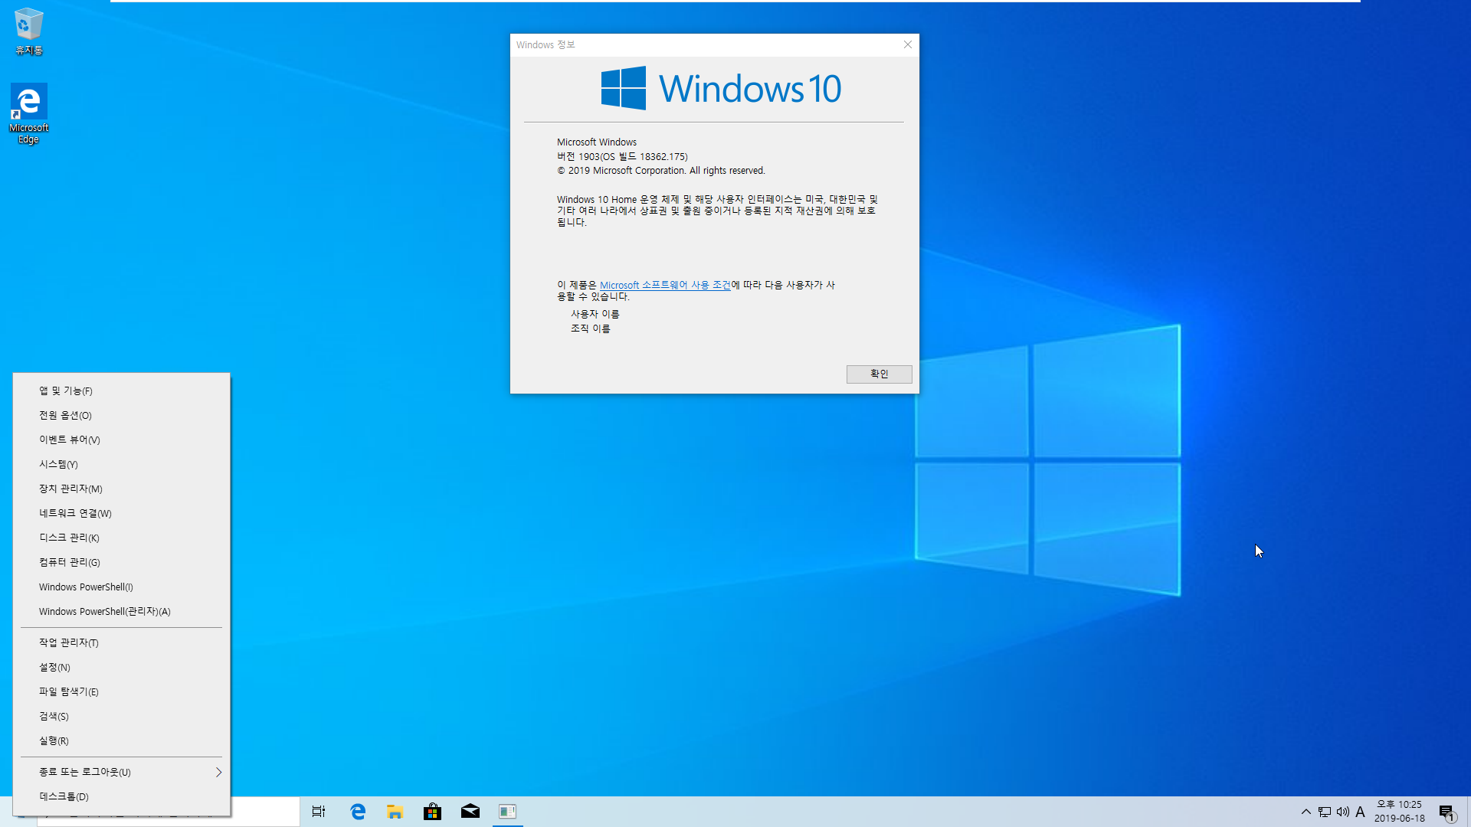Open File Explorer from the taskbar
This screenshot has width=1471, height=827.
395,812
